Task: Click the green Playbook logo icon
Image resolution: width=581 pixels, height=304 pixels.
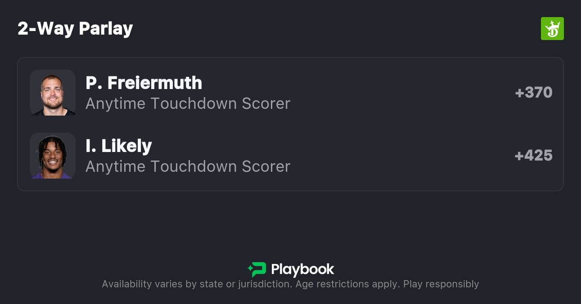Action: (257, 269)
